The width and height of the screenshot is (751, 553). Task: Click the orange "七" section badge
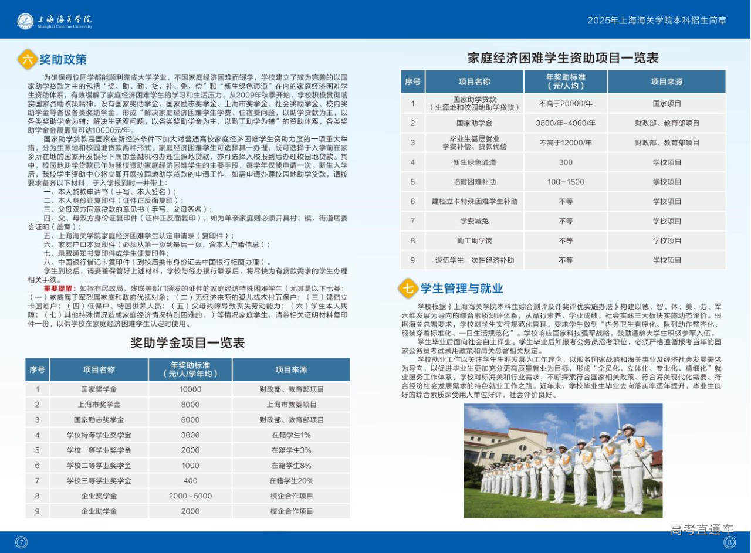click(x=407, y=288)
